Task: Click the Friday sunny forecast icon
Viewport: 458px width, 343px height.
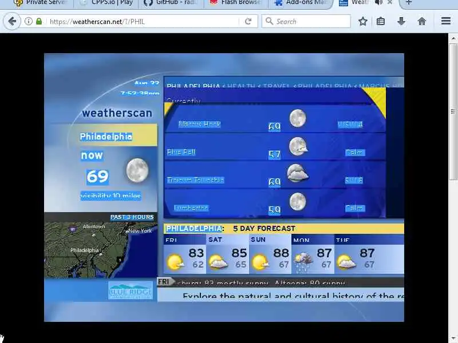Action: [x=175, y=262]
